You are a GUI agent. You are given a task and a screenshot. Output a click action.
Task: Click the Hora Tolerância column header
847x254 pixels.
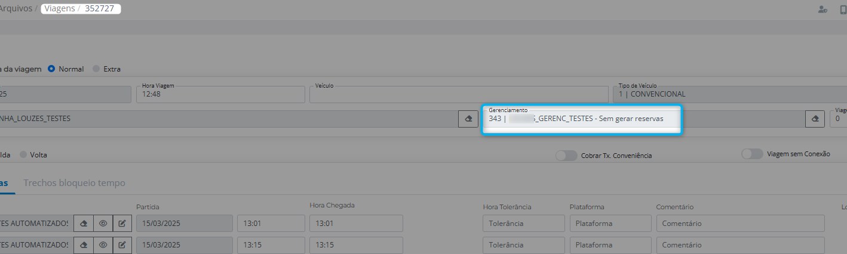pyautogui.click(x=507, y=207)
